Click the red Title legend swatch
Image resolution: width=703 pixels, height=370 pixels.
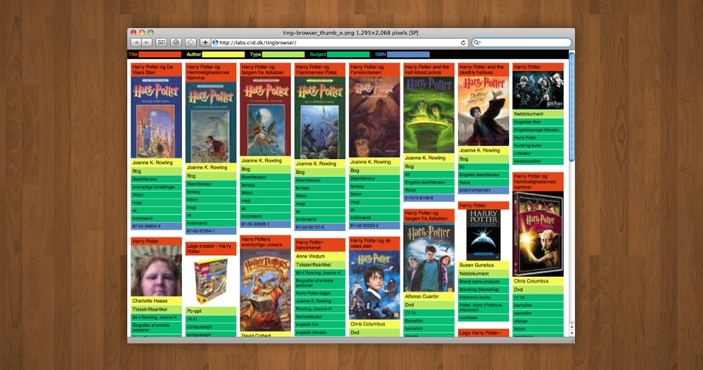pos(160,54)
